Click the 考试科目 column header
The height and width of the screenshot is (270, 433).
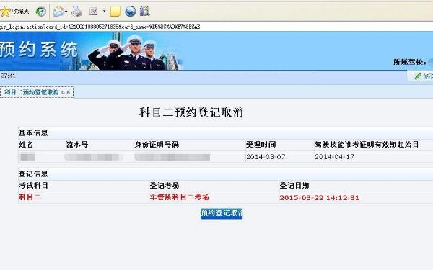pos(33,186)
